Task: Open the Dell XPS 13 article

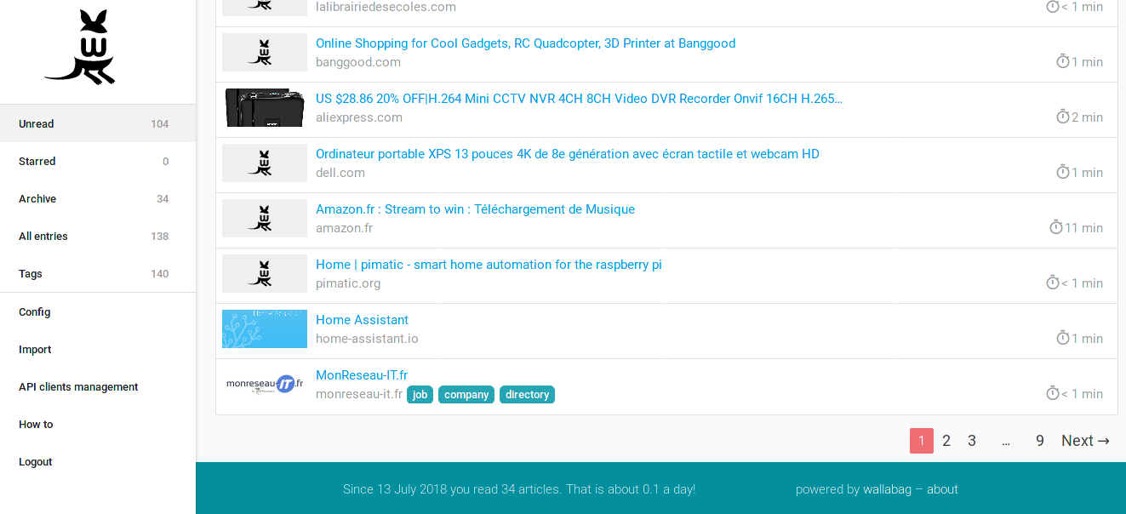Action: point(568,154)
